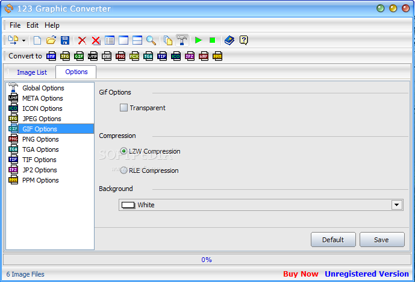This screenshot has width=415, height=282.
Task: Click the red X remove all icon
Action: tap(96, 40)
